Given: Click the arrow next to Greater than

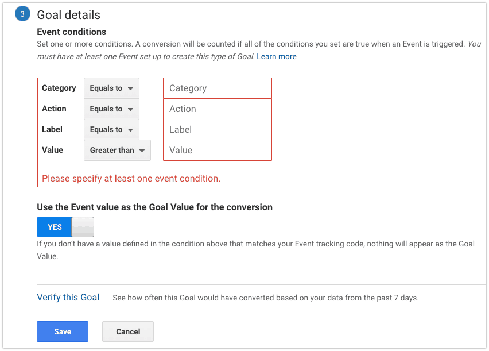Looking at the screenshot, I should click(142, 151).
